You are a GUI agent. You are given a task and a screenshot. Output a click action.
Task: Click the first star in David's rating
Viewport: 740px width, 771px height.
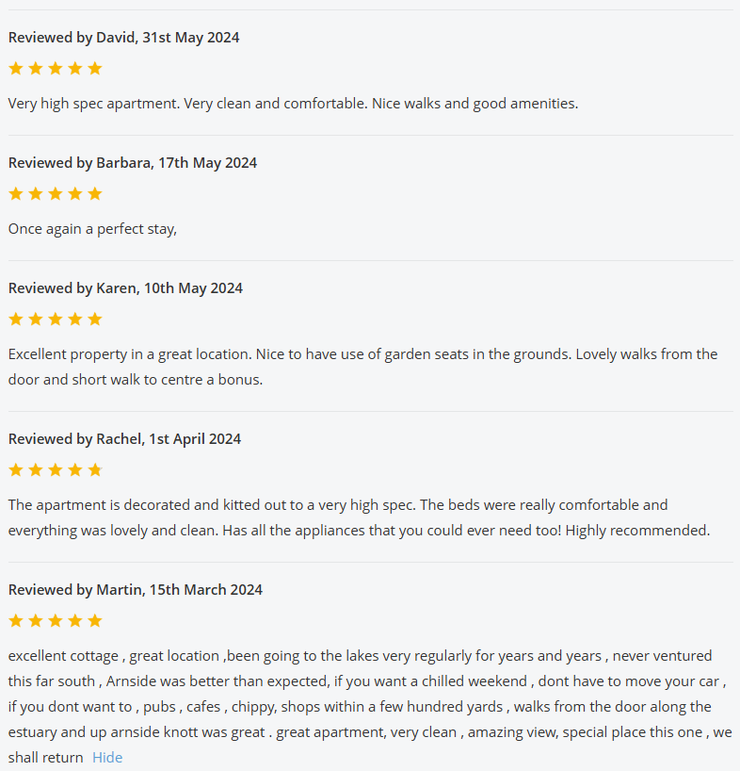16,69
